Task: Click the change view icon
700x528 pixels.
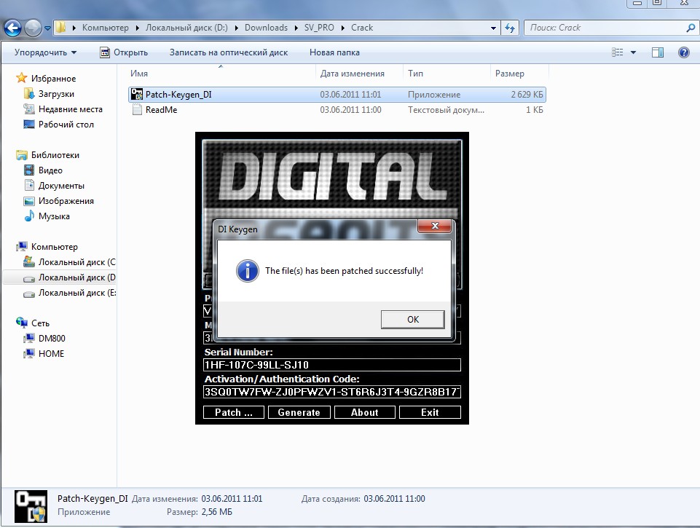Action: pos(618,52)
